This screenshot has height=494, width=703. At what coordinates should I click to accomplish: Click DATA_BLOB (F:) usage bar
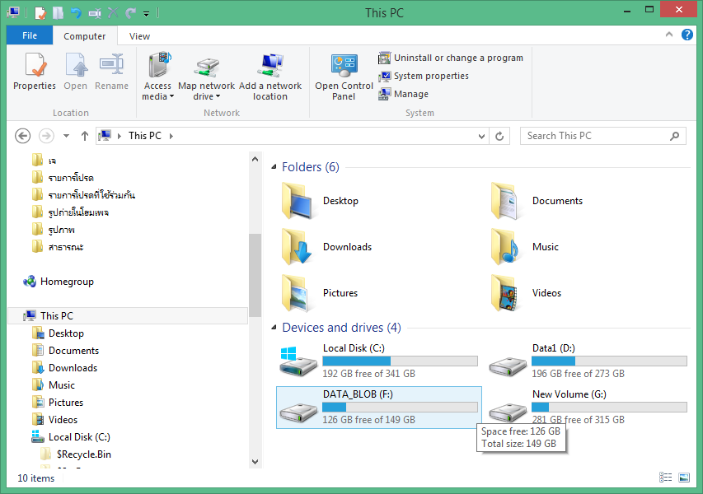coord(400,407)
